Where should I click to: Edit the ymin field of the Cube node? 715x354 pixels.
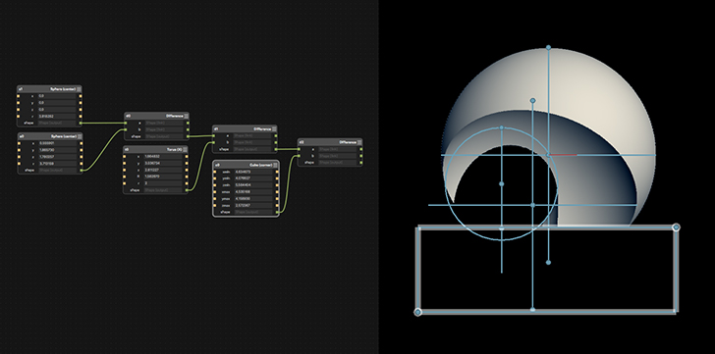(x=253, y=178)
